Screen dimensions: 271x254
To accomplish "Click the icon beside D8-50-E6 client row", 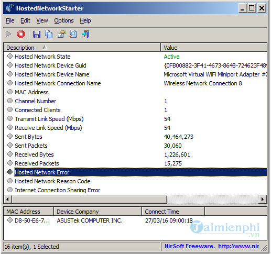I will pos(10,220).
